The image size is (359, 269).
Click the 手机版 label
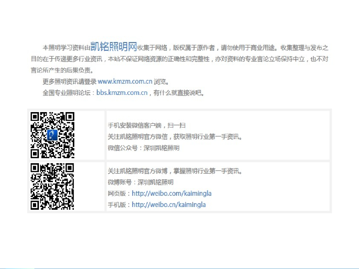117,205
